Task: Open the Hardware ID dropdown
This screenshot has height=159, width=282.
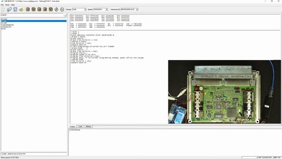Action: tap(130, 9)
